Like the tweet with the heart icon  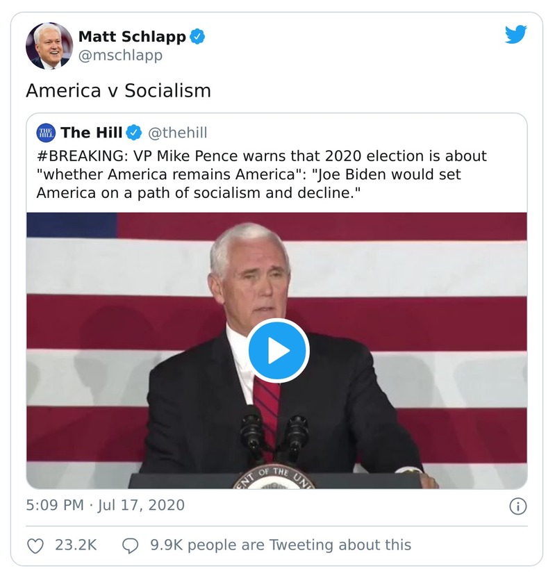coord(35,545)
